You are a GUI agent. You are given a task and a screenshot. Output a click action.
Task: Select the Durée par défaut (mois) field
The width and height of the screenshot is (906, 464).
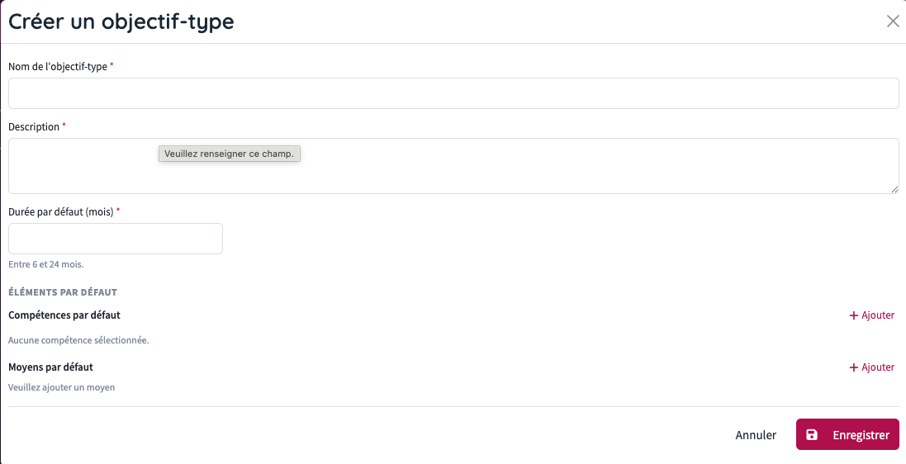click(x=116, y=239)
